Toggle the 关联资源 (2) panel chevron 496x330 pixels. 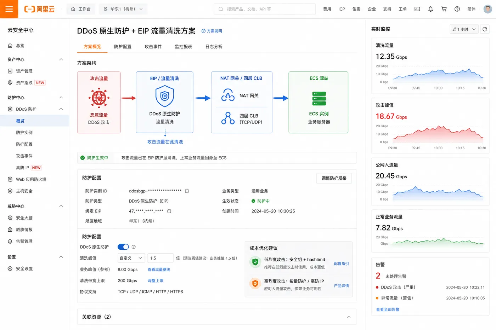coord(349,317)
